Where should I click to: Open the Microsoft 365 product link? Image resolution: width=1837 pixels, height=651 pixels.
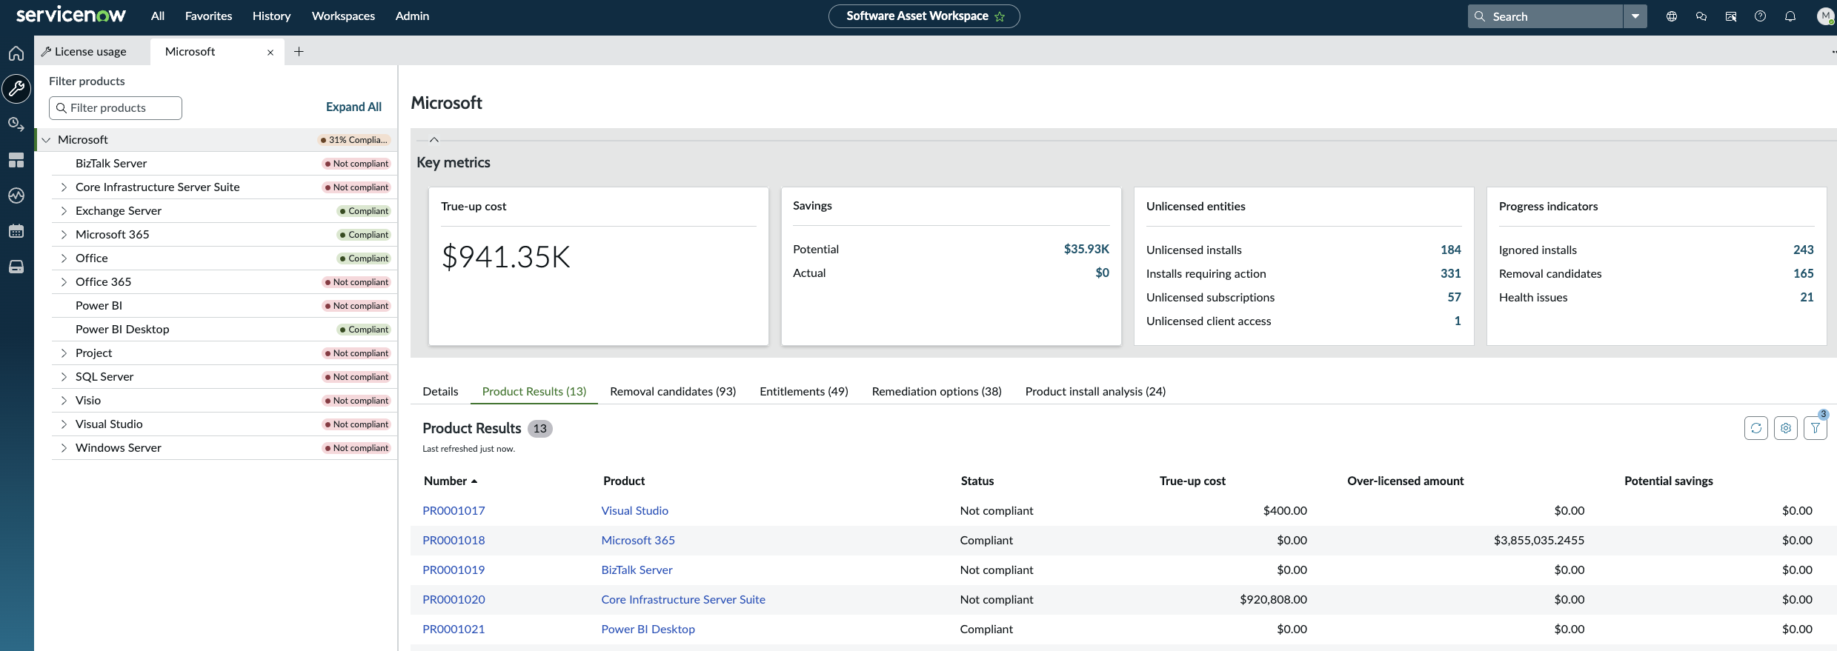[638, 540]
